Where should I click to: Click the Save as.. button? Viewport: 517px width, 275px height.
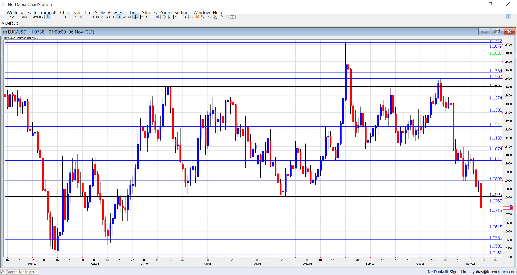click(38, 17)
